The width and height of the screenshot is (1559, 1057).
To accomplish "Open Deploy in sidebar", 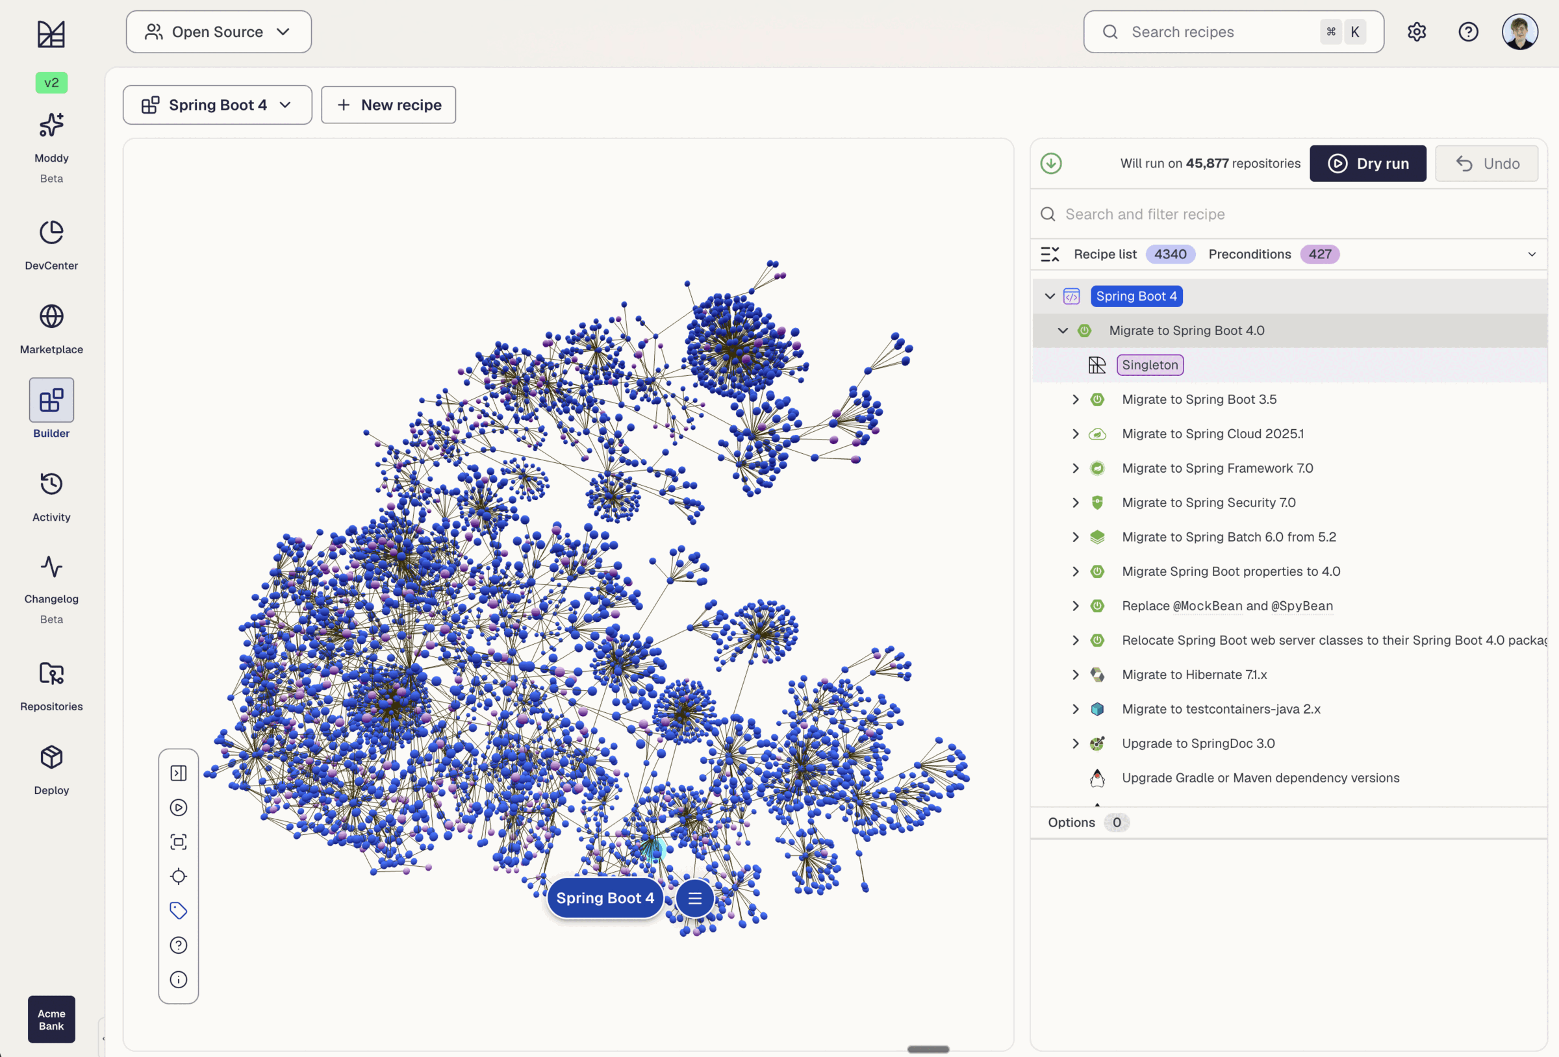I will pyautogui.click(x=51, y=769).
